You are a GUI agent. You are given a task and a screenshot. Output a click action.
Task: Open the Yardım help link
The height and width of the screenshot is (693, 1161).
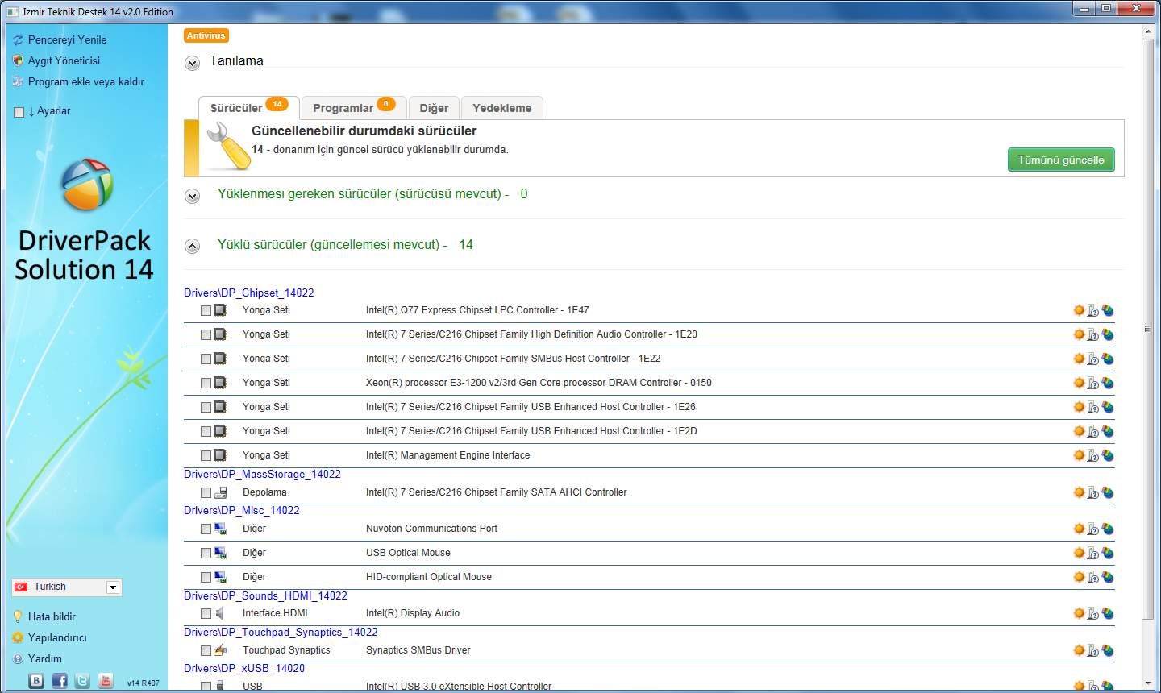click(x=45, y=658)
